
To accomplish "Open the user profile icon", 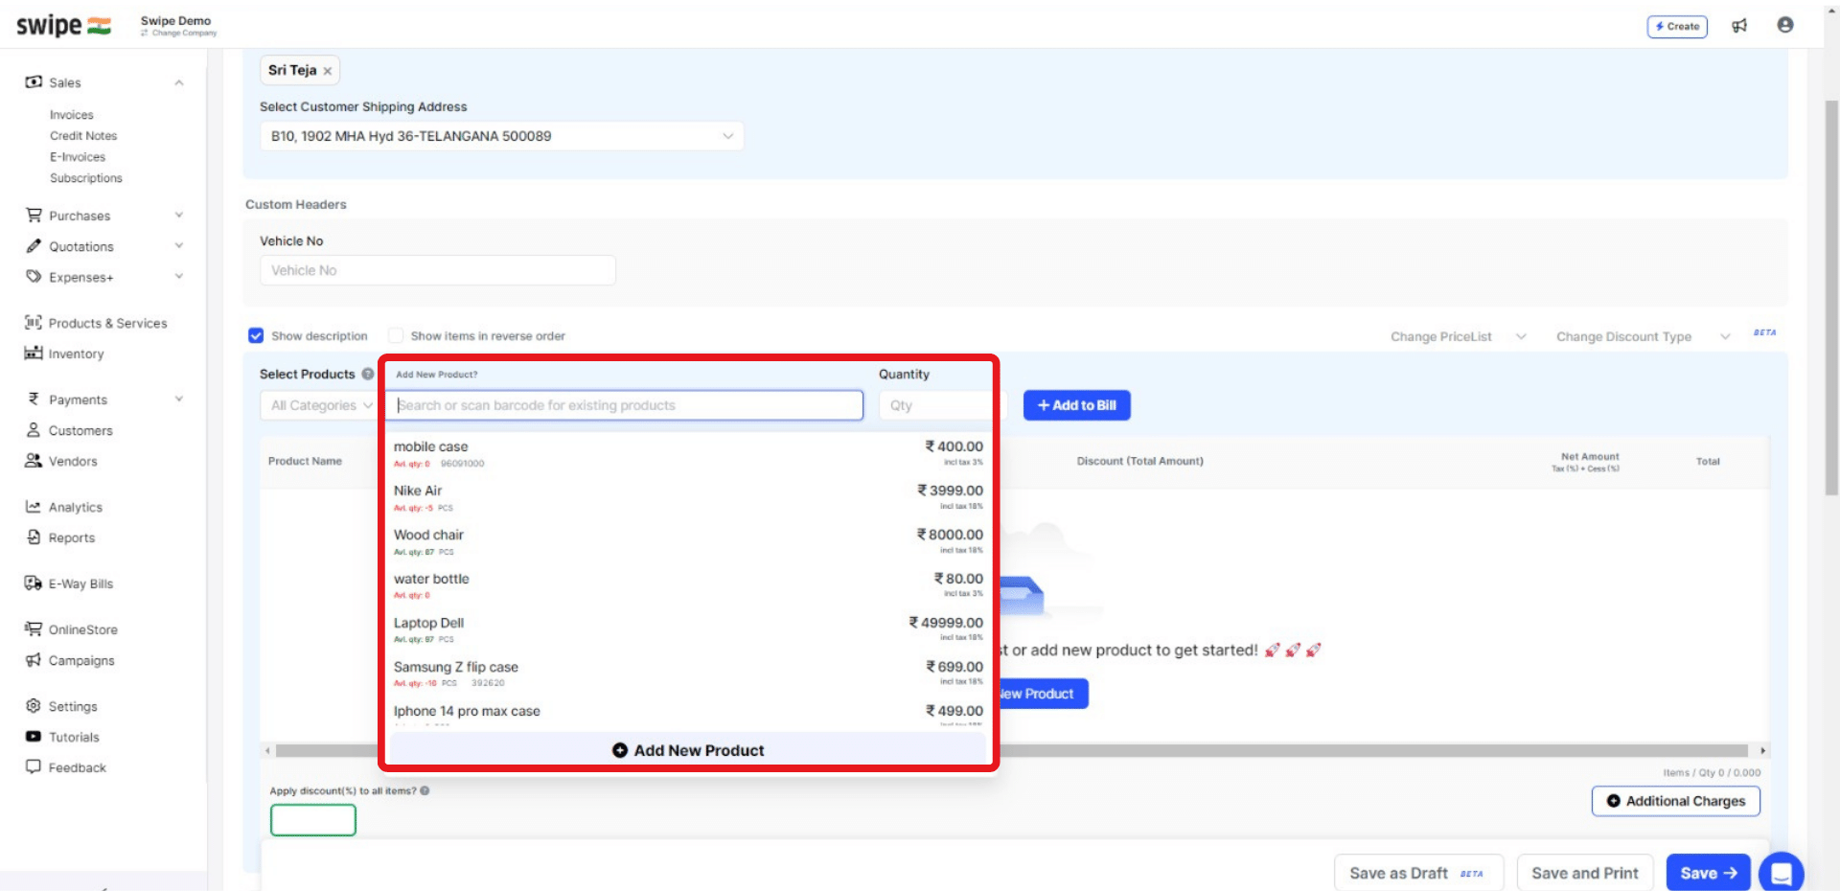I will coord(1784,25).
